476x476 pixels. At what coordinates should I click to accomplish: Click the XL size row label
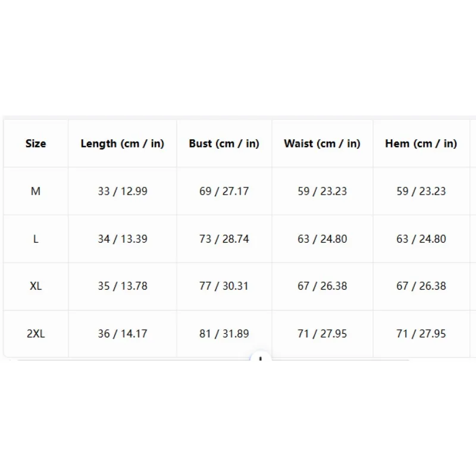coord(36,286)
